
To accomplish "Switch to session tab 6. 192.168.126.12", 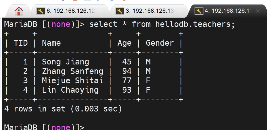I will [70, 11].
